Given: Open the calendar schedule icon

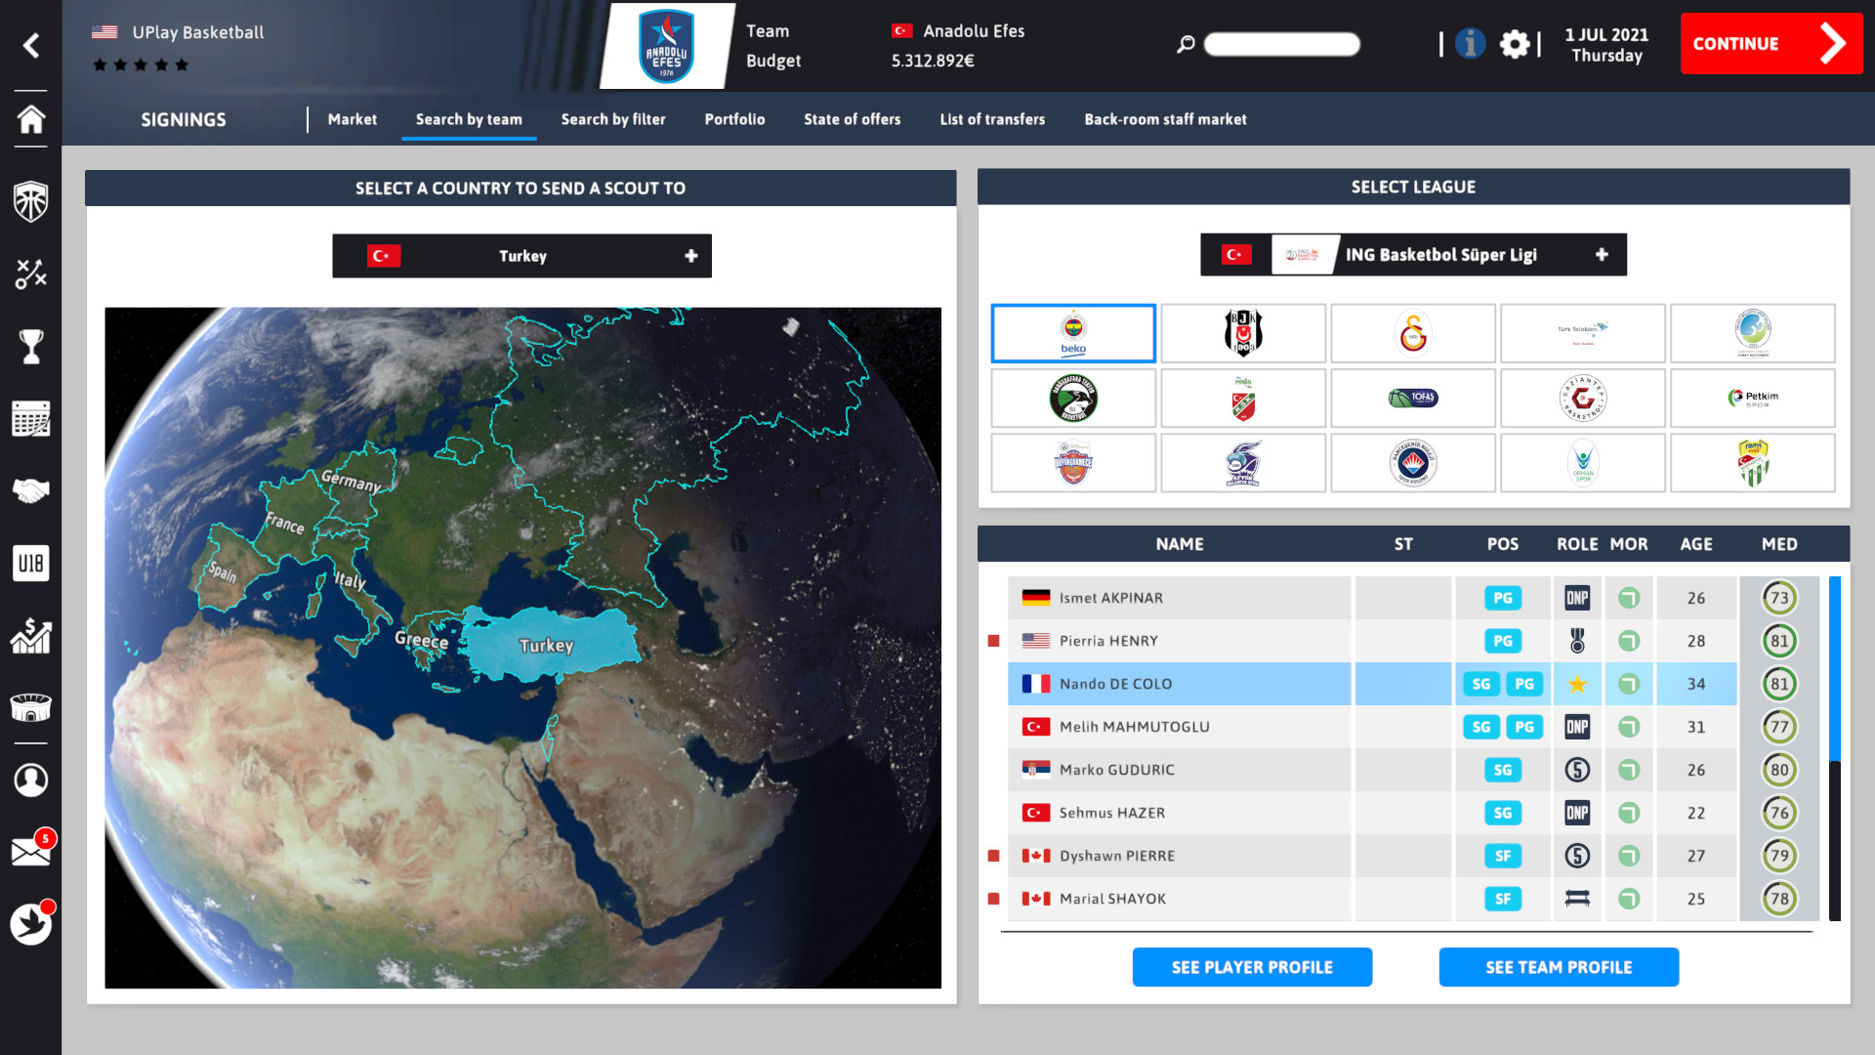Looking at the screenshot, I should click(31, 420).
